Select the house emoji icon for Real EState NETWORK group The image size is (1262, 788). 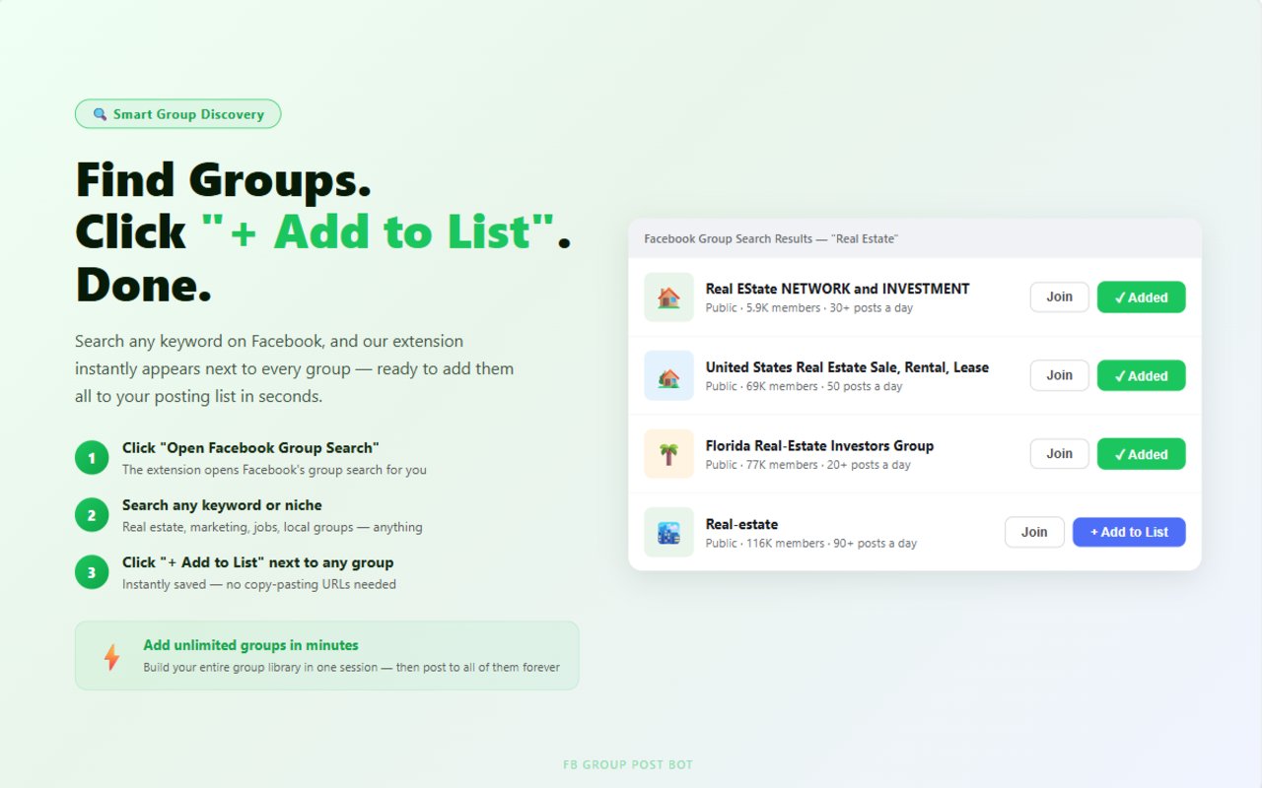(668, 296)
